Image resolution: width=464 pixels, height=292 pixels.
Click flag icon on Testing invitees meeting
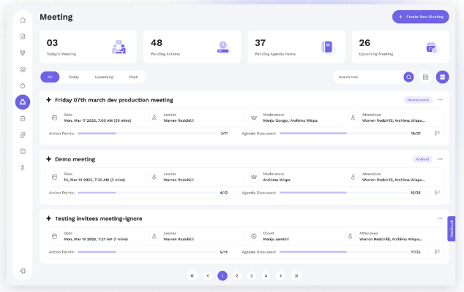(x=437, y=252)
